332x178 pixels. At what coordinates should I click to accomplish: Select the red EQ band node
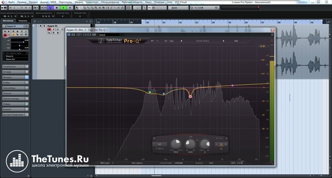point(190,96)
